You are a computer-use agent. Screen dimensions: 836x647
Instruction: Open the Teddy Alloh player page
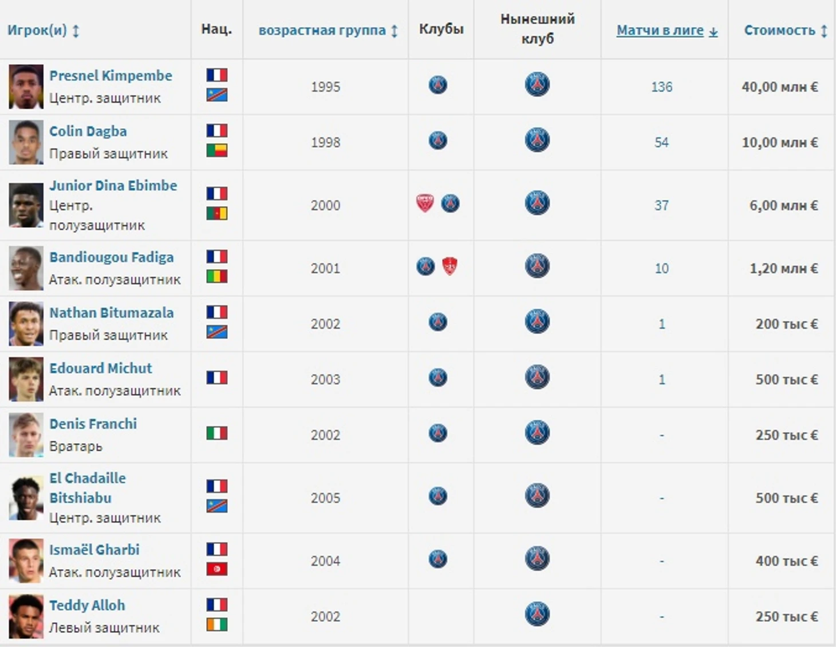point(87,605)
